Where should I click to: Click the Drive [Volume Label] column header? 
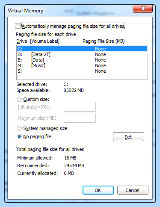coord(38,41)
